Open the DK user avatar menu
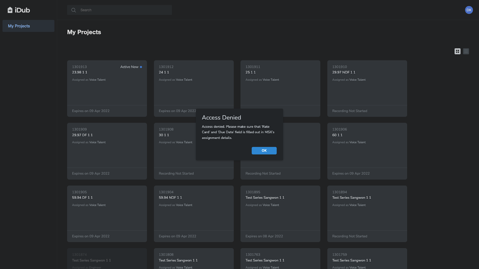This screenshot has height=269, width=479. [x=469, y=10]
